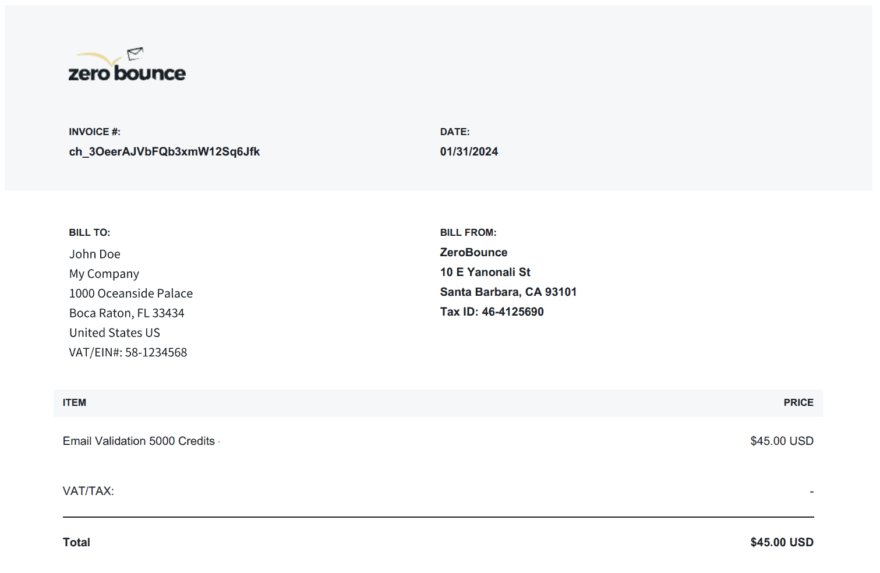This screenshot has height=573, width=880.
Task: Select the Email Validation 5000 Credits item
Action: tap(139, 441)
